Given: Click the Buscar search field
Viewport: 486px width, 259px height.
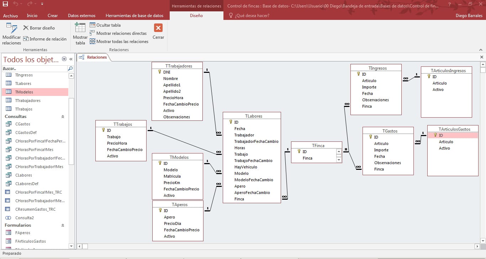Looking at the screenshot, I should [x=34, y=69].
